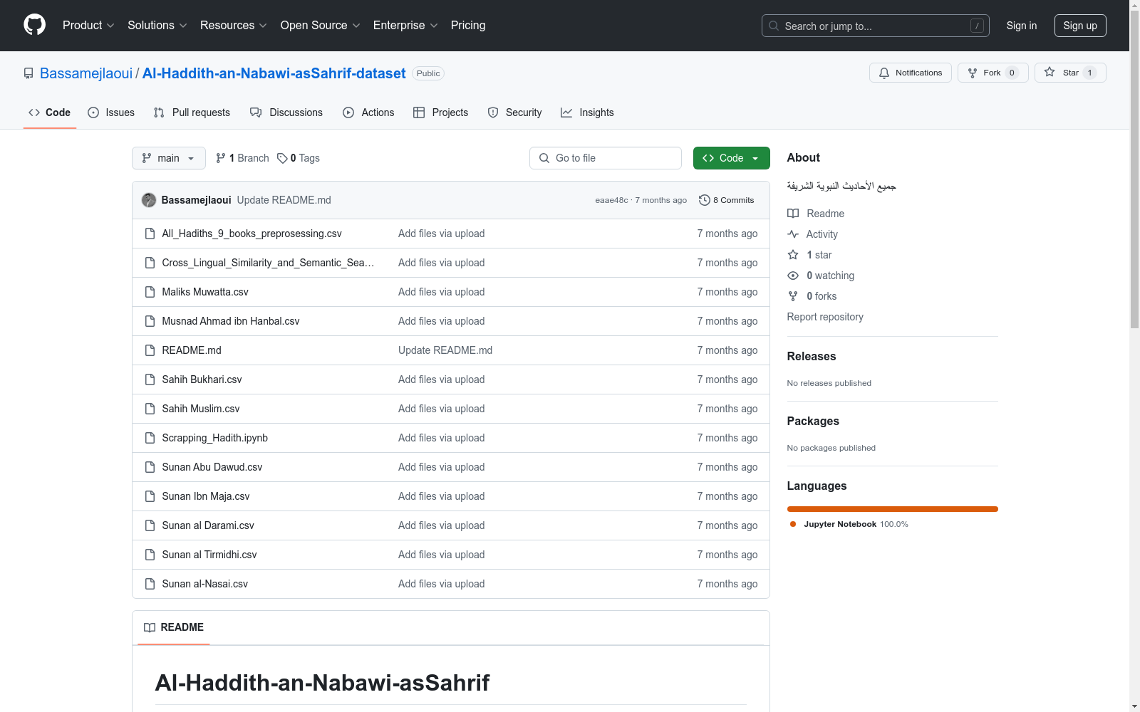Click the 0 Tags link
This screenshot has width=1140, height=712.
(299, 158)
